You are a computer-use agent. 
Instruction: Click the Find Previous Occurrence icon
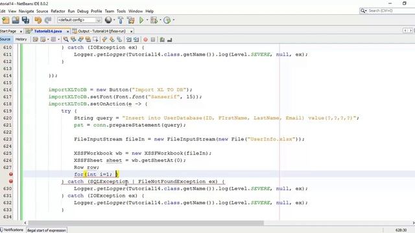click(73, 39)
